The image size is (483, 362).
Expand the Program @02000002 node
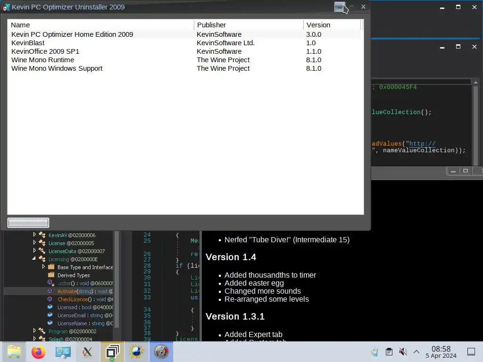coord(34,330)
